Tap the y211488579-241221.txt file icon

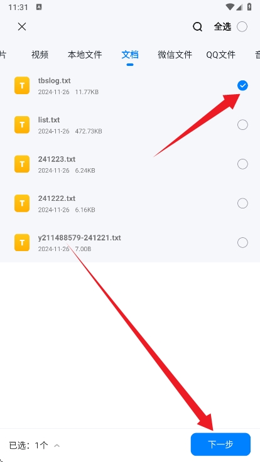(x=22, y=242)
